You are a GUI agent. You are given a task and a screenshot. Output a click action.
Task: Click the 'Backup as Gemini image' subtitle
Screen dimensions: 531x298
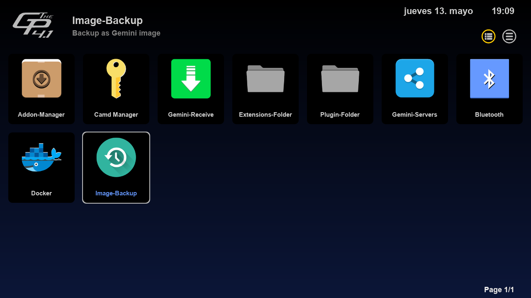(116, 33)
